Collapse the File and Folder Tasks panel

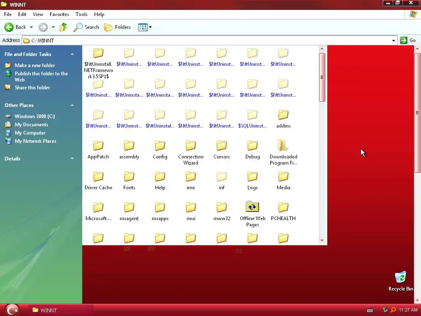[x=72, y=54]
